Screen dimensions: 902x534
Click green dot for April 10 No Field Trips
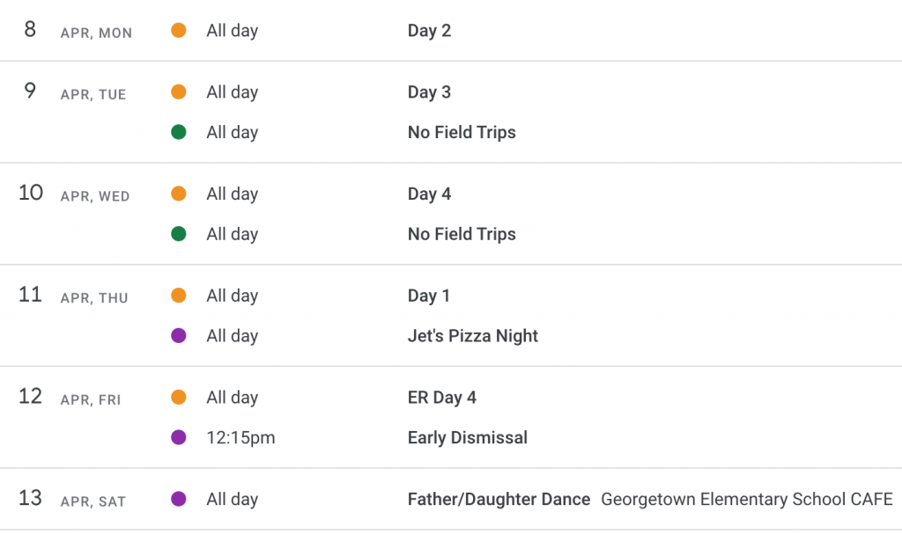tap(178, 233)
